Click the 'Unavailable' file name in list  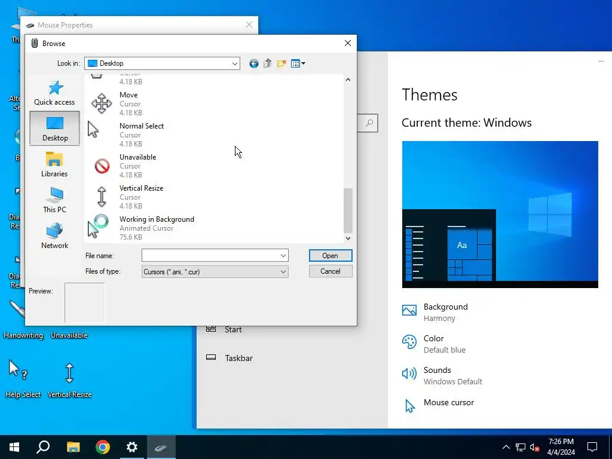[x=137, y=157]
